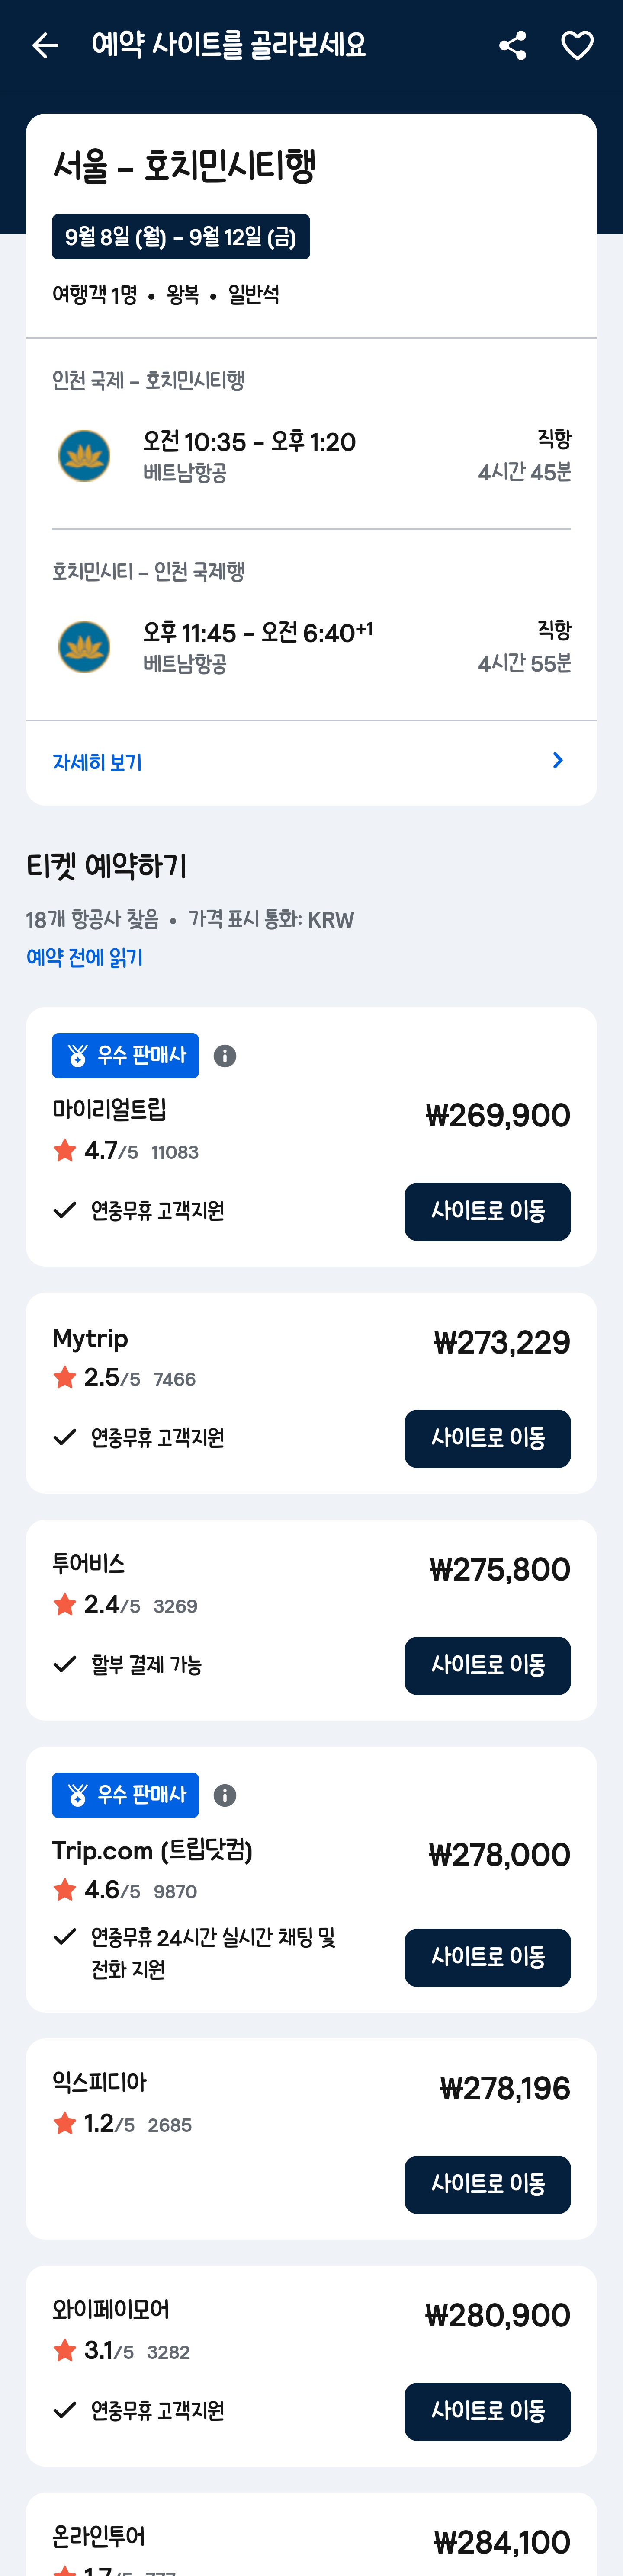Screen dimensions: 623x2576
Task: Go to 익스피디아 site for ₩278,196
Action: (487, 2184)
